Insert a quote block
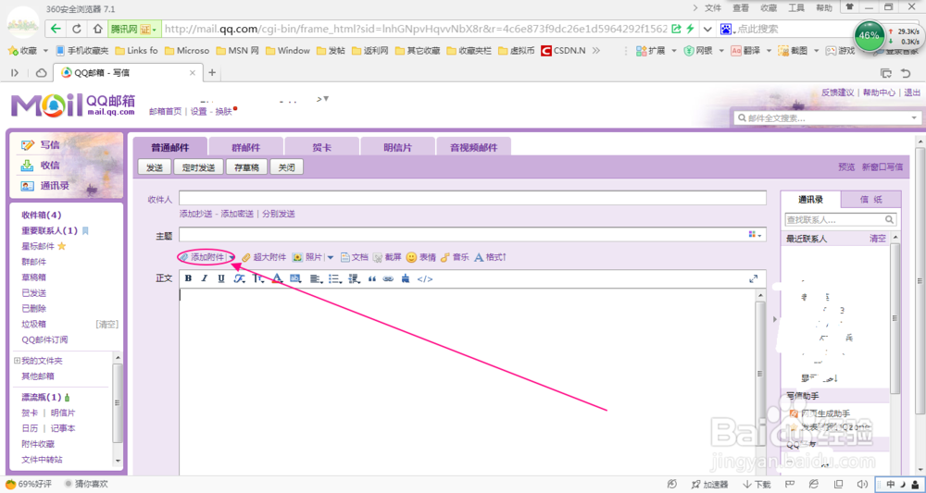Image resolution: width=926 pixels, height=493 pixels. 372,279
